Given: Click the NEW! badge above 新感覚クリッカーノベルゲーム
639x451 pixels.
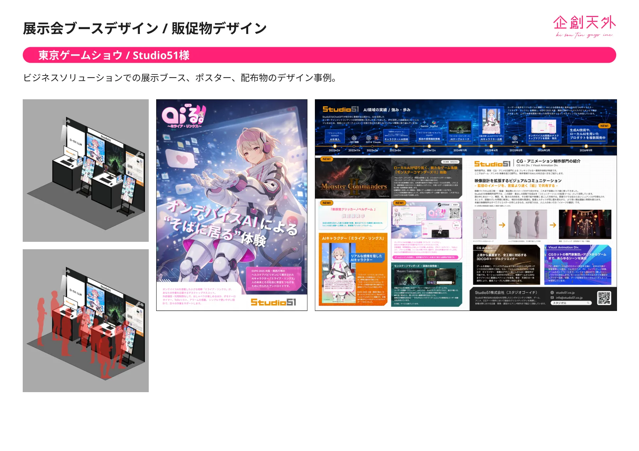Looking at the screenshot, I should [x=327, y=203].
